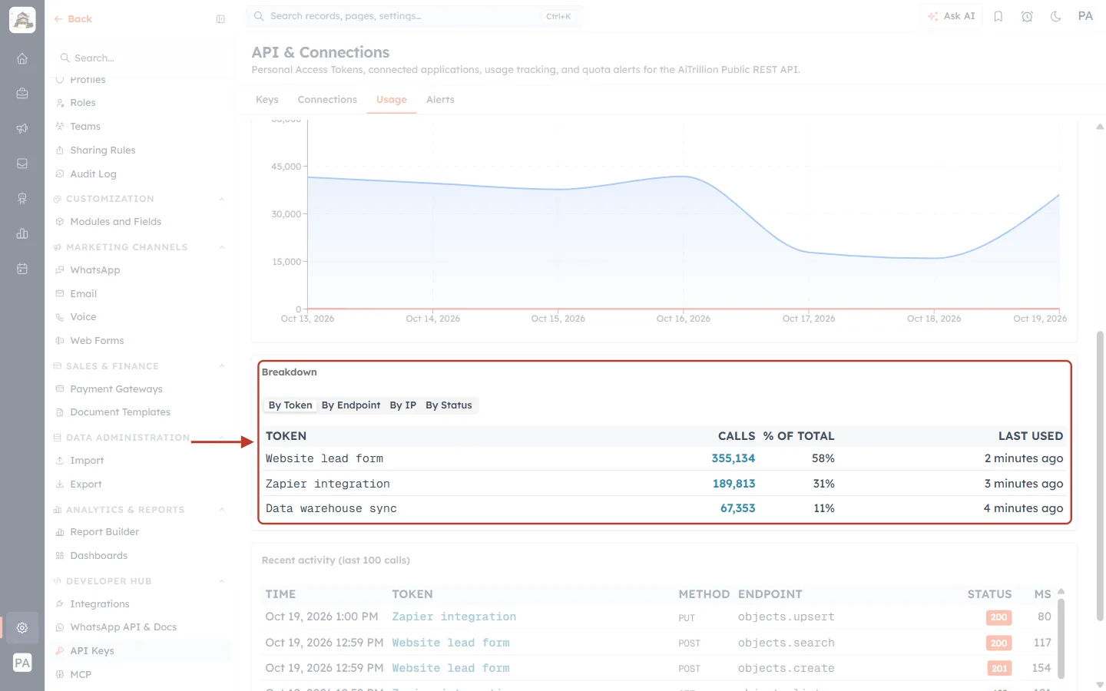The image size is (1106, 691).
Task: Collapse the Customization section
Action: [x=222, y=199]
